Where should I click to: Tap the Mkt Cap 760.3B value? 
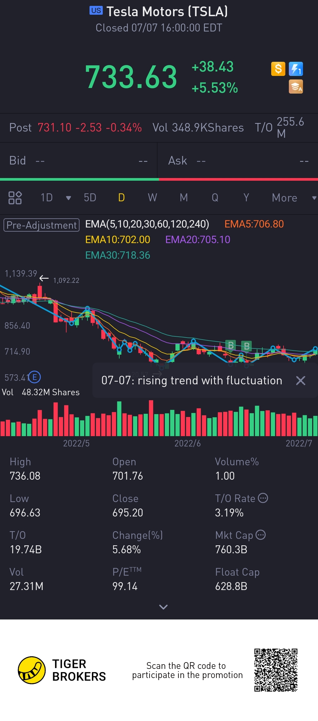point(231,550)
